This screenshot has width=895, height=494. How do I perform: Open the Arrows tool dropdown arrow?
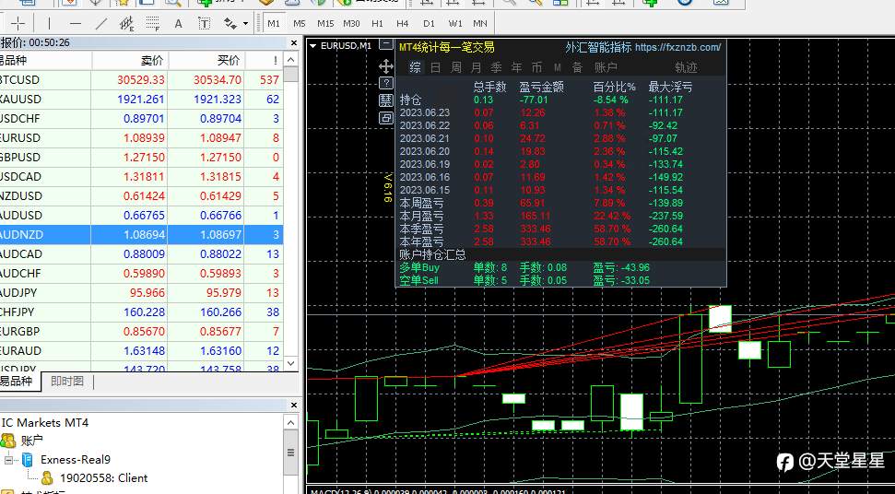tap(245, 23)
